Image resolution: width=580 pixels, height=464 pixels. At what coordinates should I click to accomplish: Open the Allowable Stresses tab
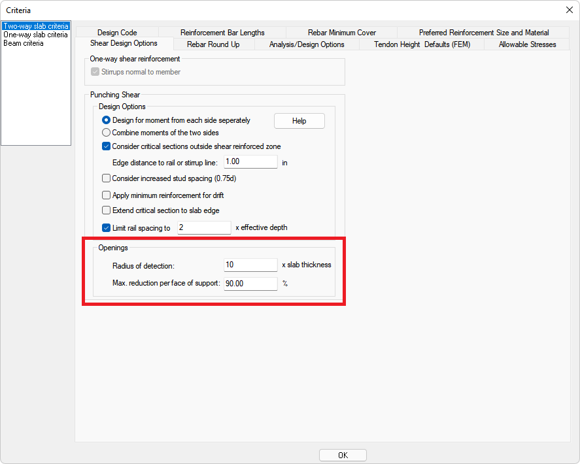coord(527,44)
